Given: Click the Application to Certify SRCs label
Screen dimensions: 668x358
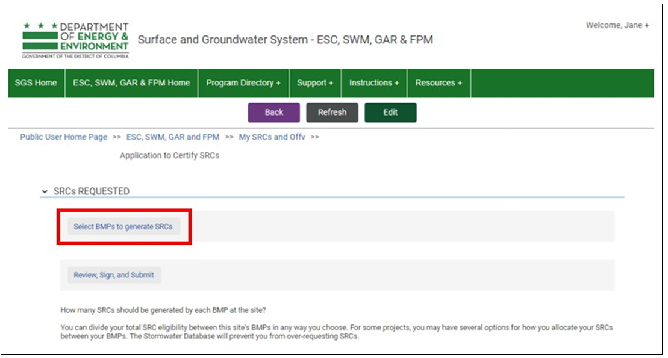Looking at the screenshot, I should (169, 155).
